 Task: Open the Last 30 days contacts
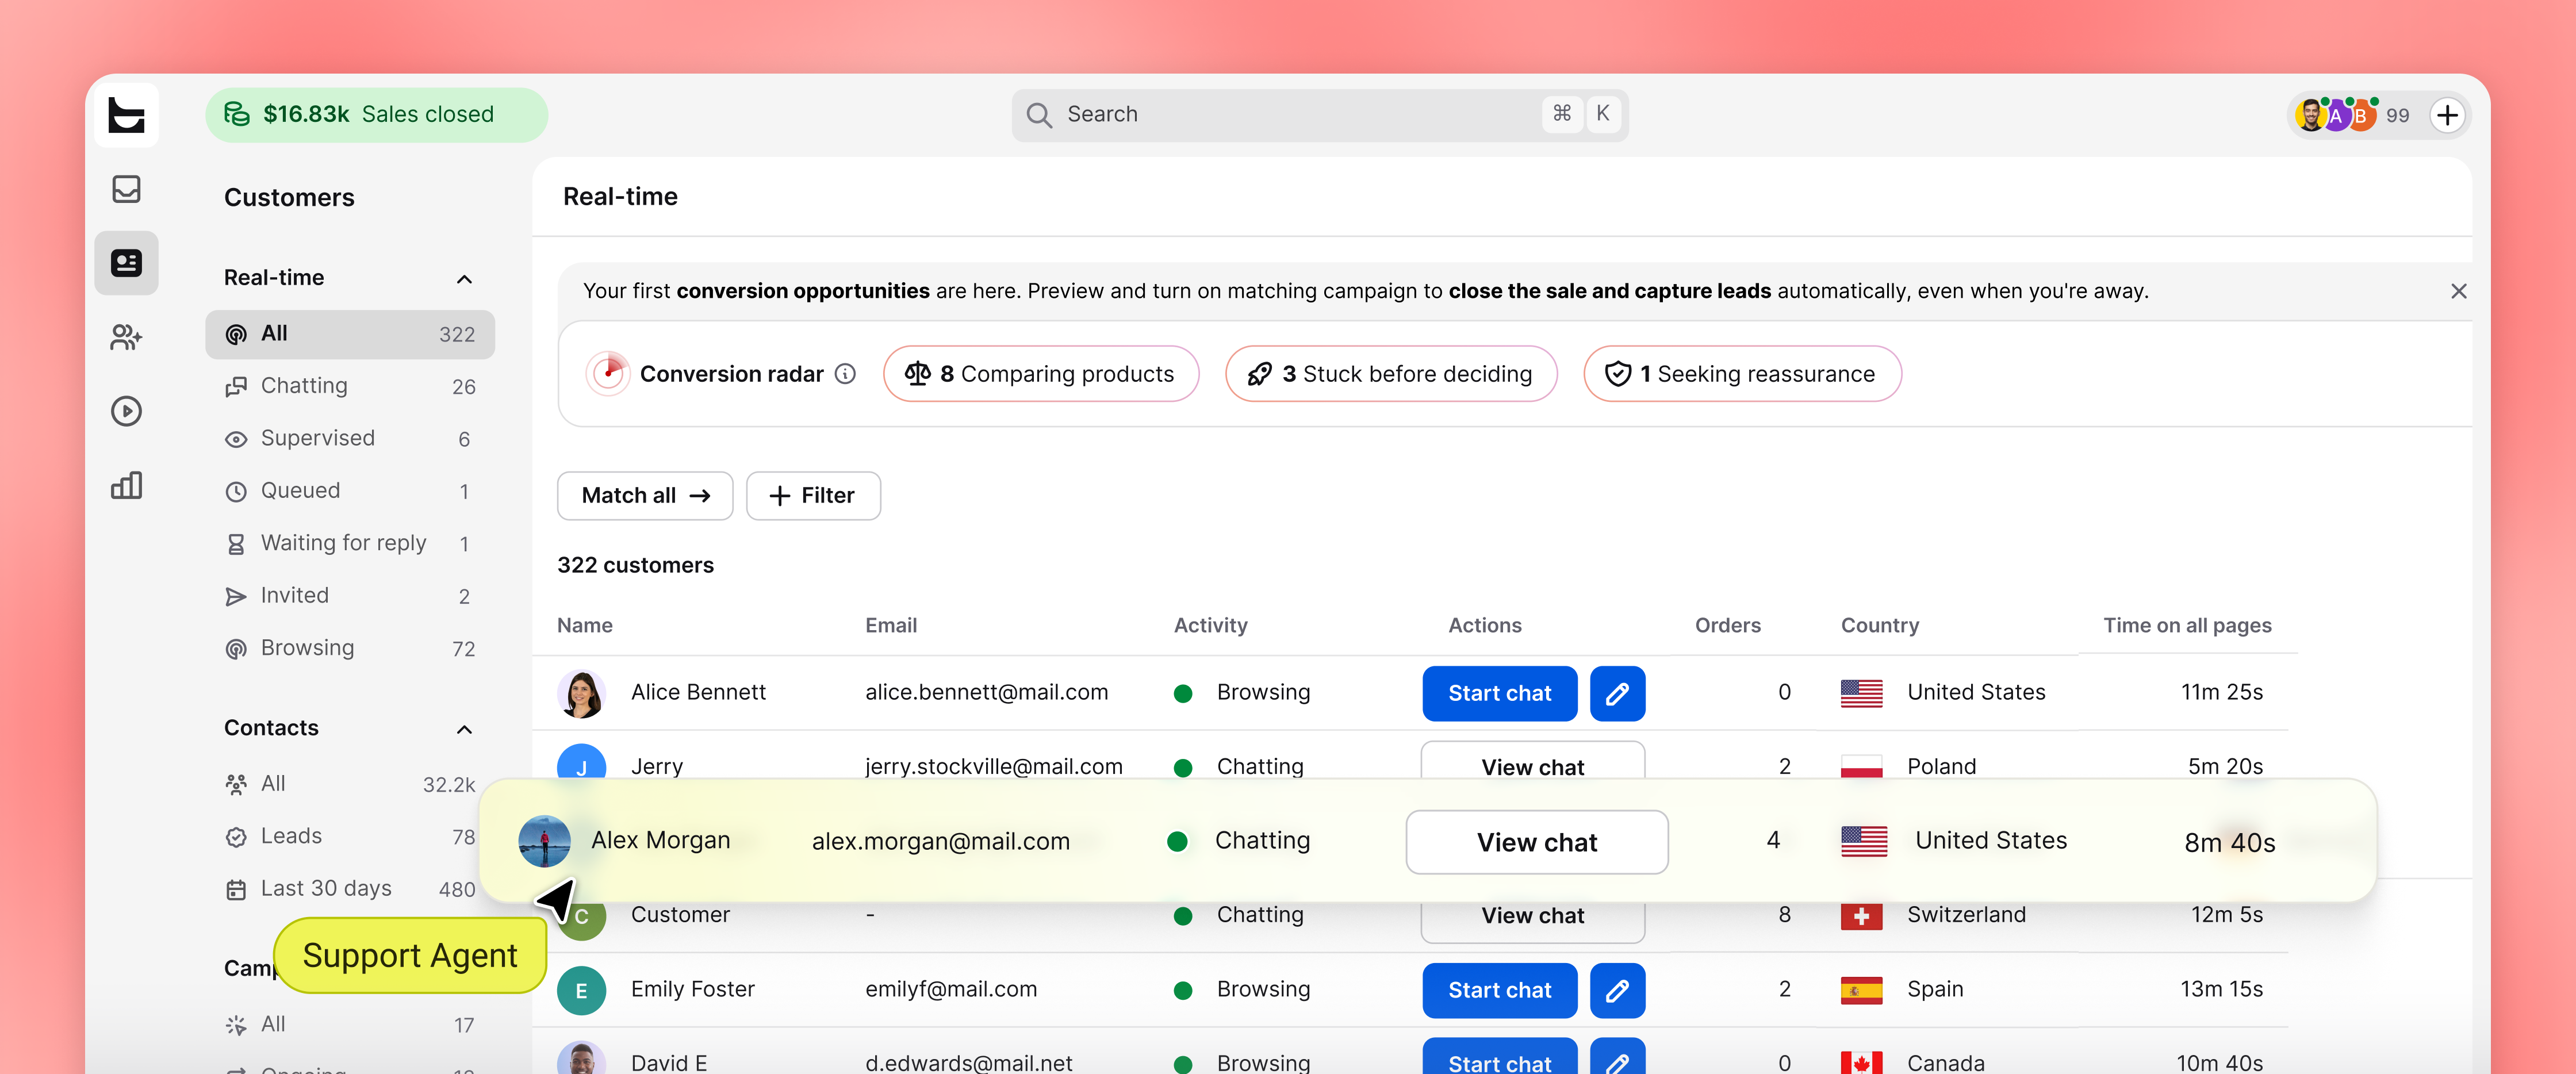(x=350, y=889)
